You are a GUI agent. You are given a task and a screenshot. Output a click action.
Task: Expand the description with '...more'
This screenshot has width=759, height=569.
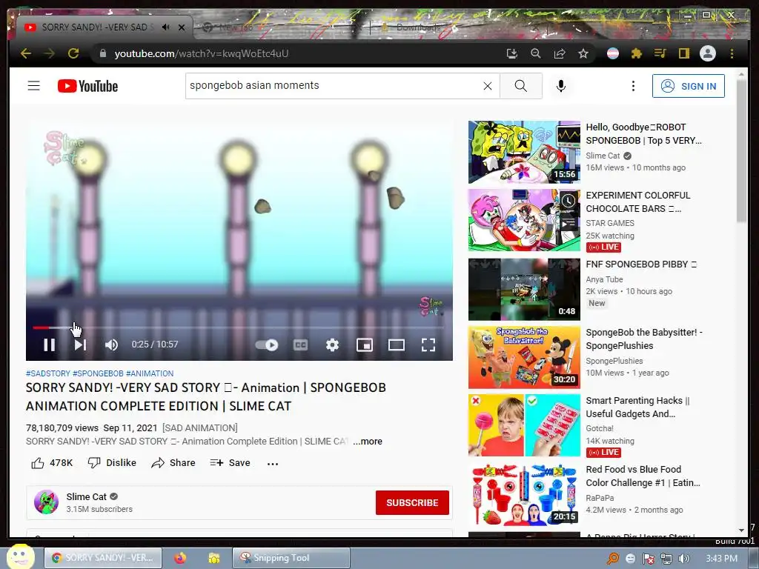point(368,442)
